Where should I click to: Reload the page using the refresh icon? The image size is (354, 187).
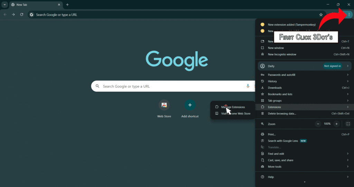point(22,15)
